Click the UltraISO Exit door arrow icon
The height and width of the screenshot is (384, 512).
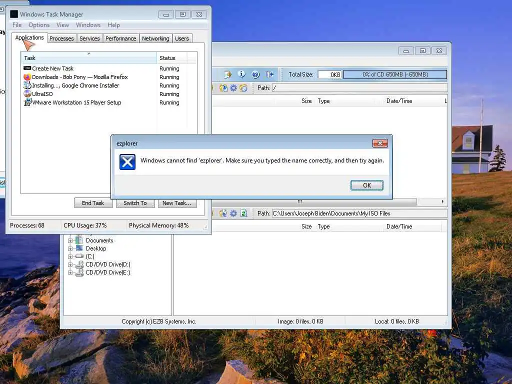click(269, 74)
